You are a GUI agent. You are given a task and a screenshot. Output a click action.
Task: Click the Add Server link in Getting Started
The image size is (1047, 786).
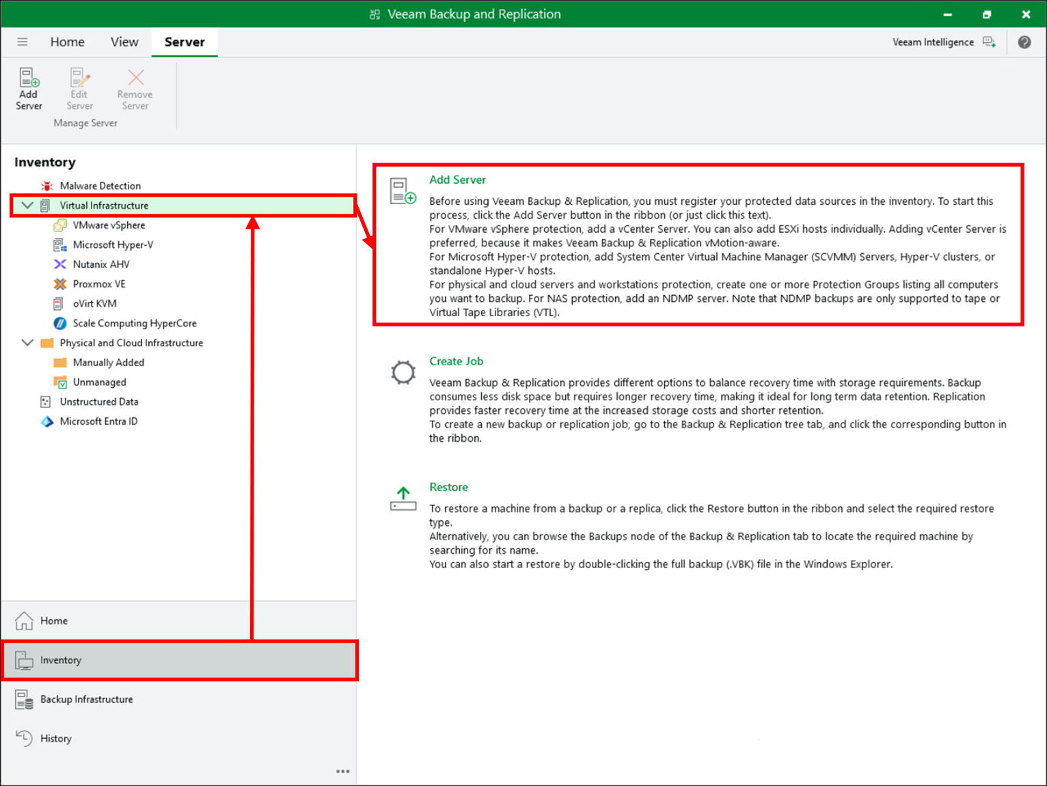[x=457, y=180]
